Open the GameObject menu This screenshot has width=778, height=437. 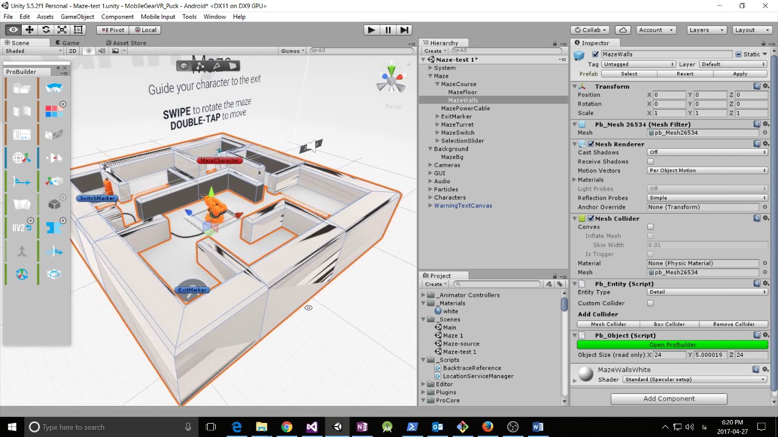click(77, 16)
